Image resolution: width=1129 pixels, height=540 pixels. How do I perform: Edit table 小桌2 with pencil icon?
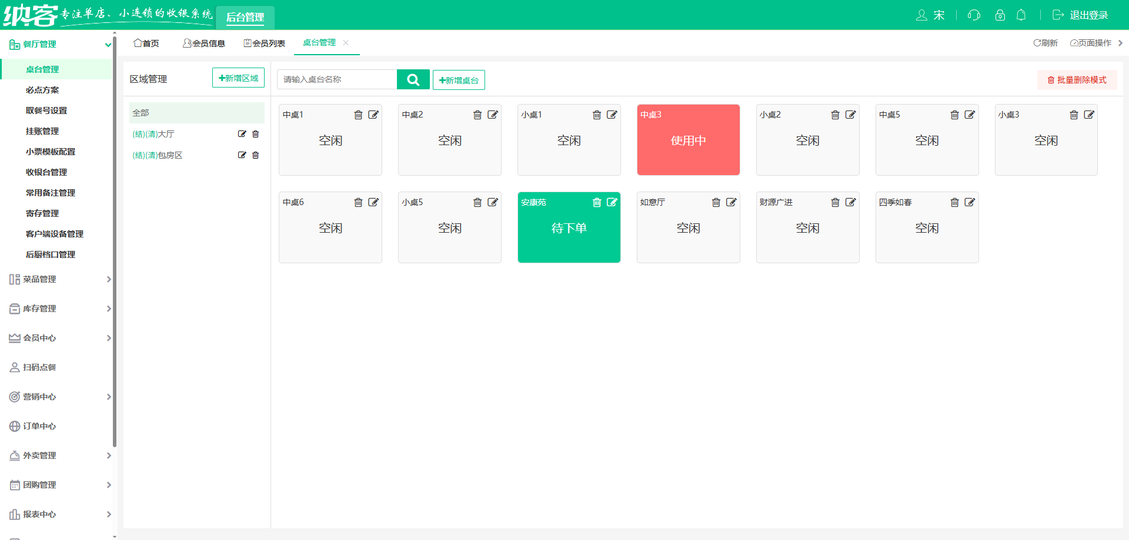click(x=850, y=115)
